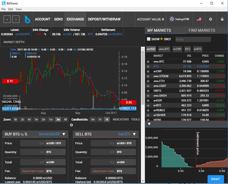Switch to the FIND MARKETS tab
Screen dimensions: 228x184
click(202, 30)
